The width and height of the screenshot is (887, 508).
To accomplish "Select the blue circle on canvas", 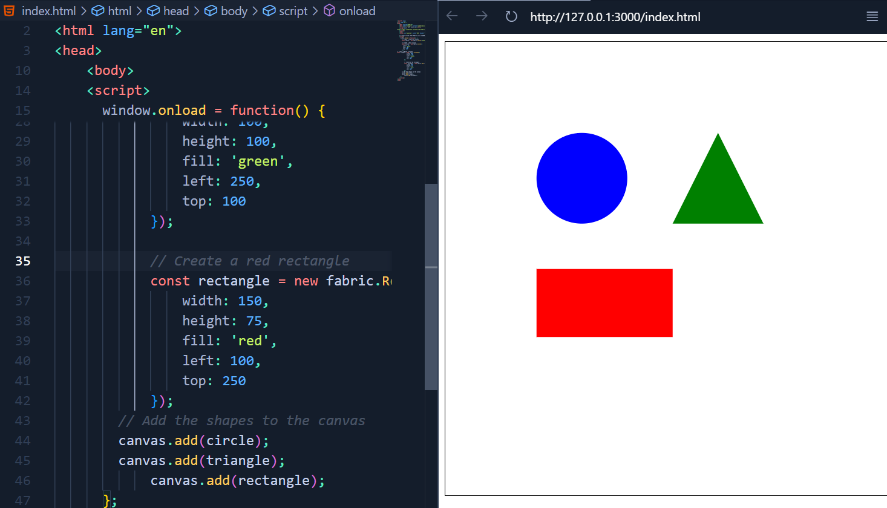I will click(x=581, y=178).
